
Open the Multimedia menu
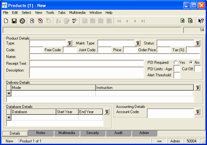click(x=77, y=12)
